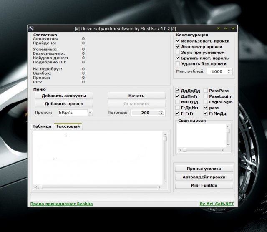The width and height of the screenshot is (267, 232).
Task: Click the Добавить аккаунты button
Action: point(64,96)
